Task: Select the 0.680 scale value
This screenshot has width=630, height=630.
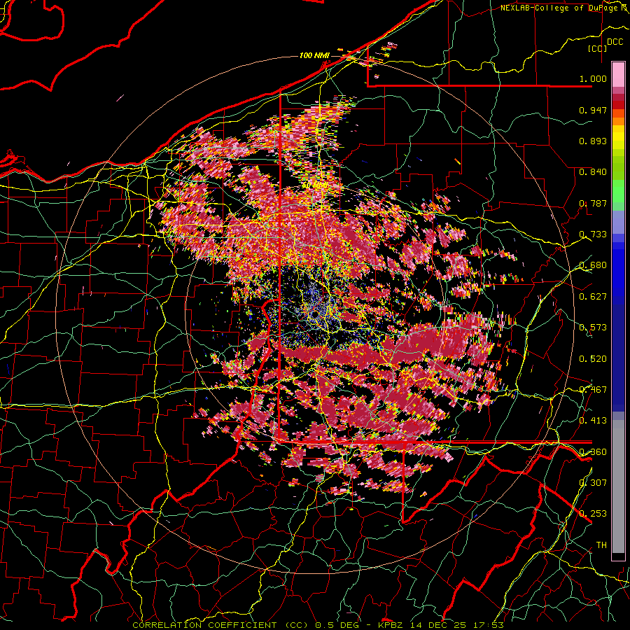Action: (x=593, y=265)
